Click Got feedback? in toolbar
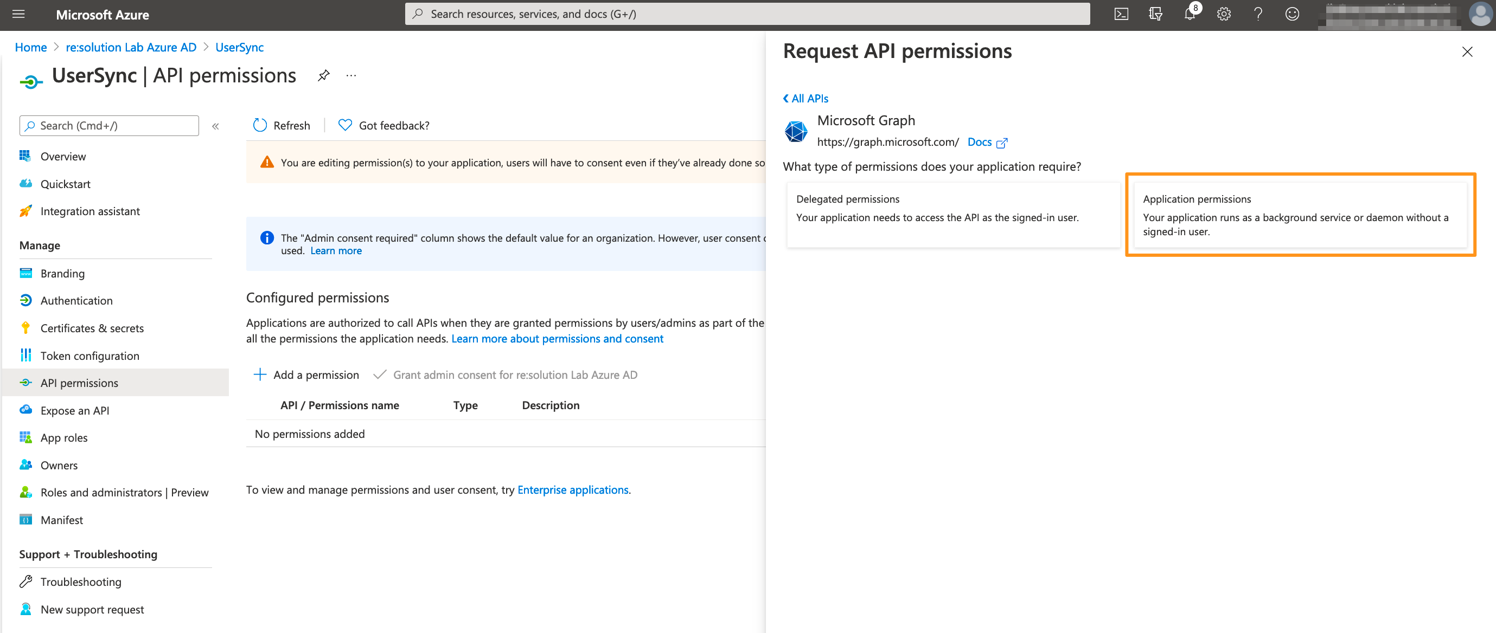 click(x=384, y=125)
